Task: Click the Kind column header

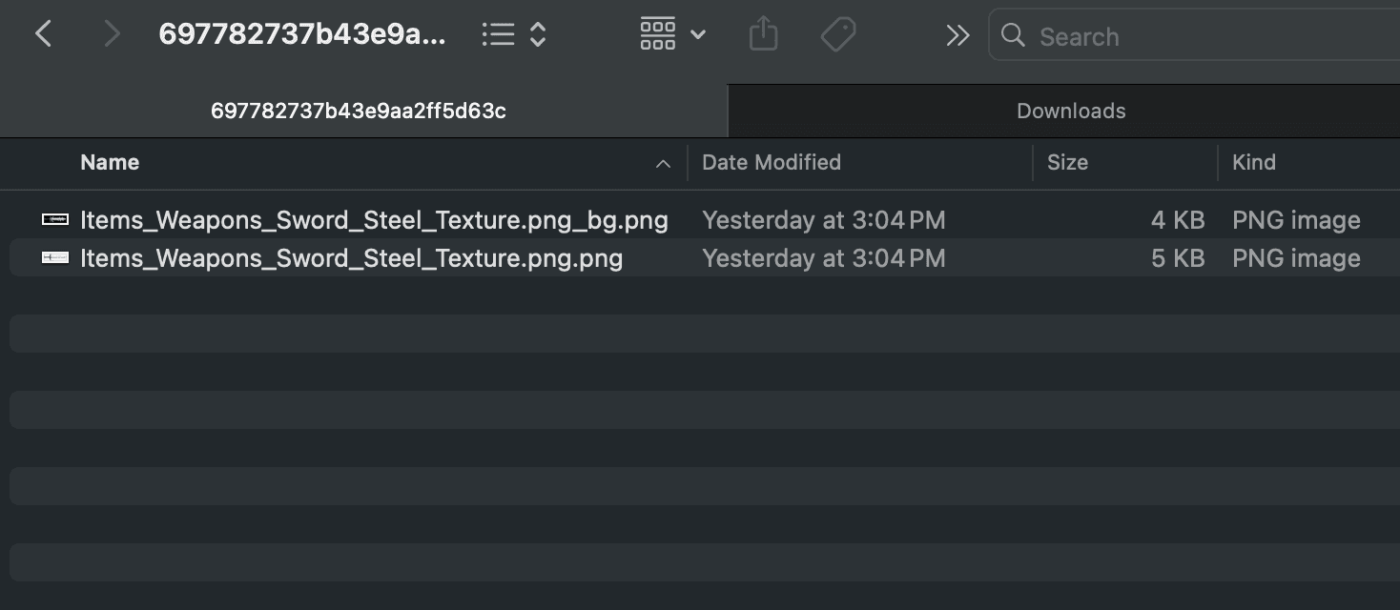Action: coord(1253,162)
